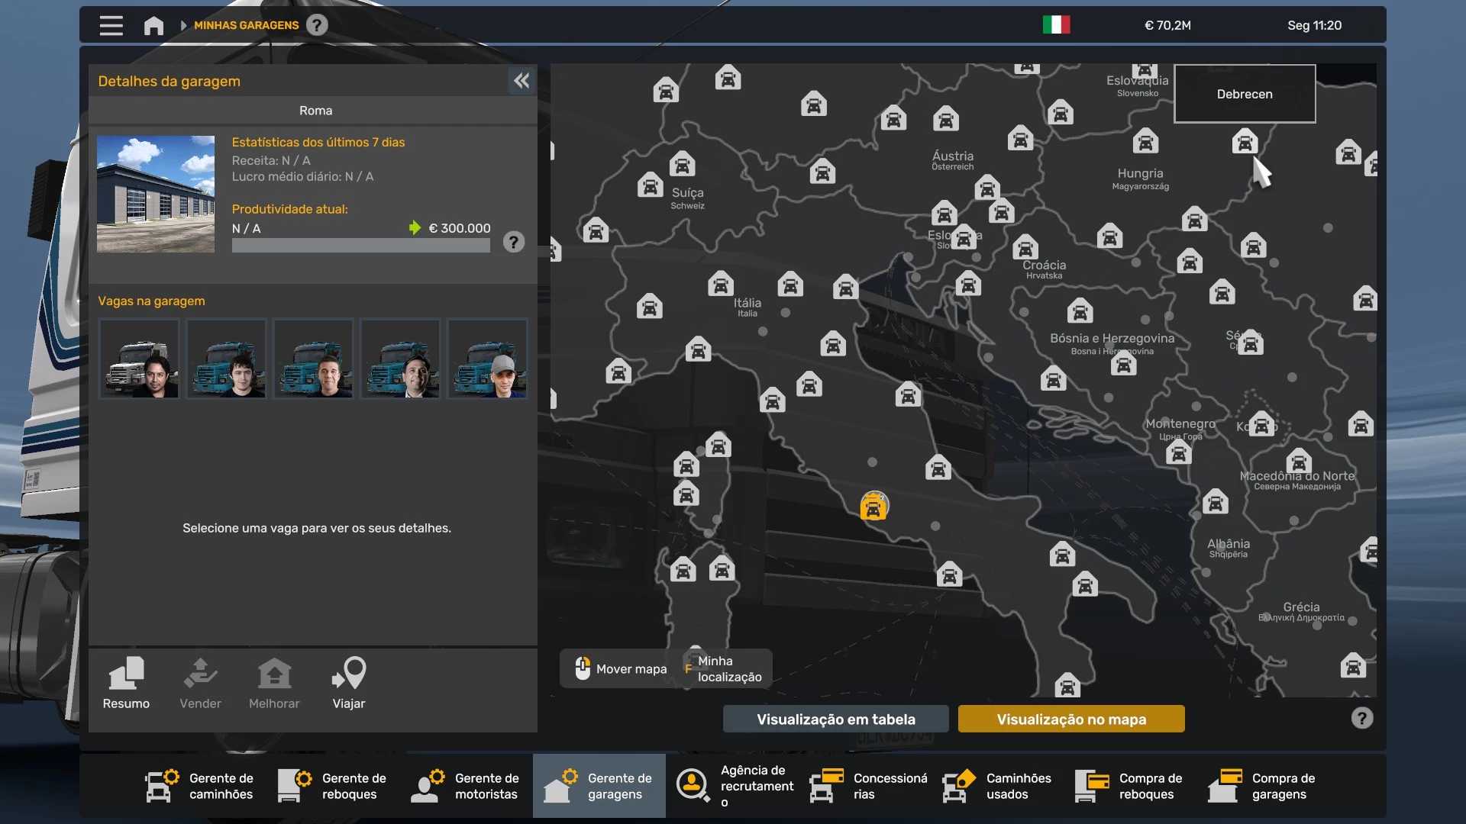The width and height of the screenshot is (1466, 824).
Task: Select first garage slot with white truck
Action: (139, 359)
